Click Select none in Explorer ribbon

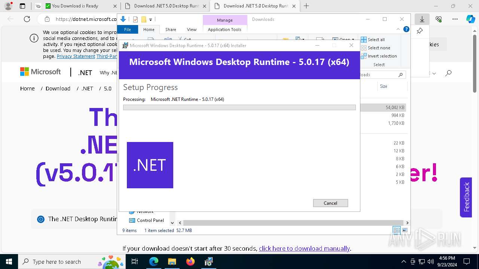(x=376, y=48)
